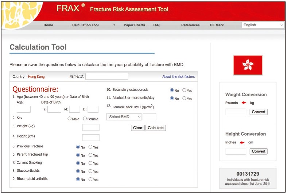Select Yes for Previous Fracture

pyautogui.click(x=90, y=147)
